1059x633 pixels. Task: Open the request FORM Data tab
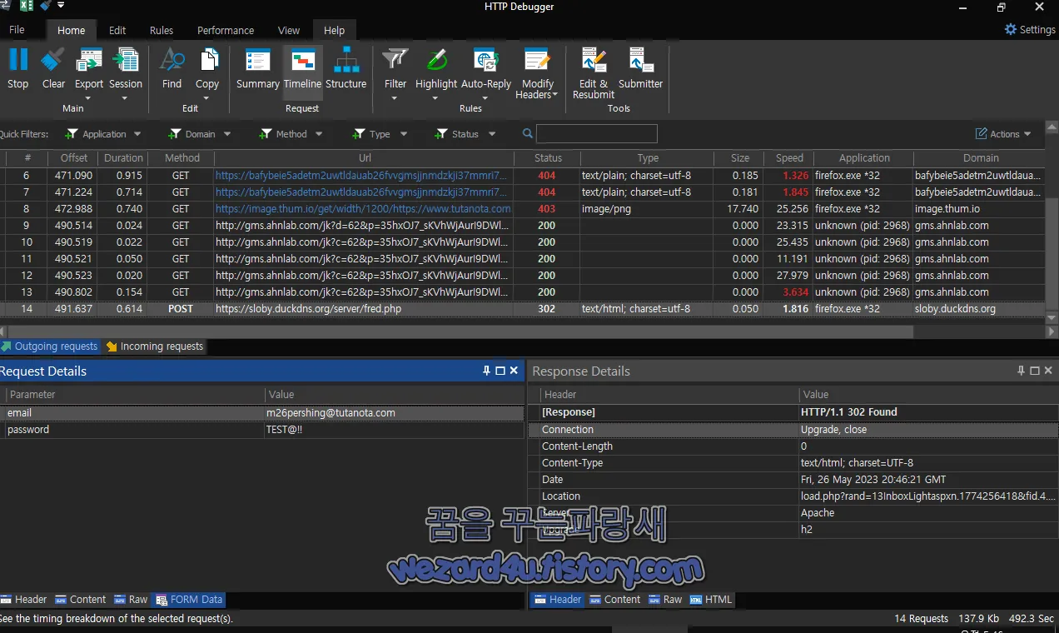pyautogui.click(x=188, y=600)
